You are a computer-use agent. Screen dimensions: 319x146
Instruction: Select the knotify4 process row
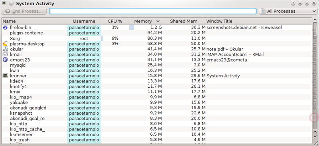coord(157,86)
